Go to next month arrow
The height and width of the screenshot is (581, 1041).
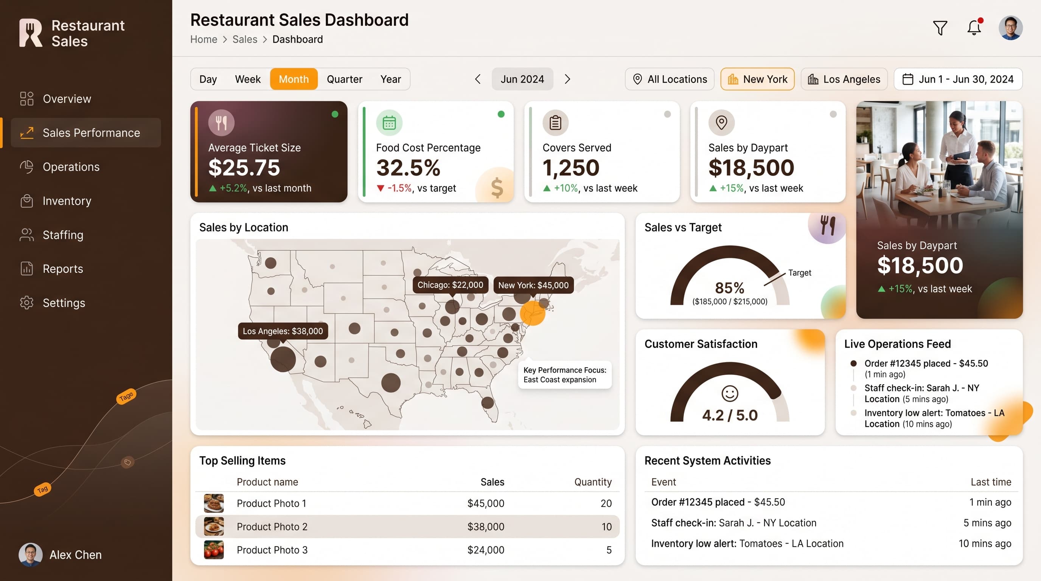click(x=567, y=79)
